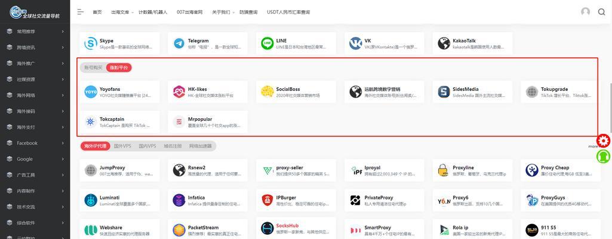Expand the 跨境资讯 sidebar category
This screenshot has height=239, width=612.
pos(35,47)
